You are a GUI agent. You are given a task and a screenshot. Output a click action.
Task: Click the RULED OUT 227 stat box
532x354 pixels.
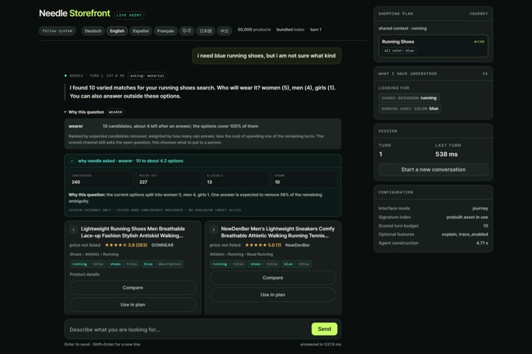coord(169,179)
